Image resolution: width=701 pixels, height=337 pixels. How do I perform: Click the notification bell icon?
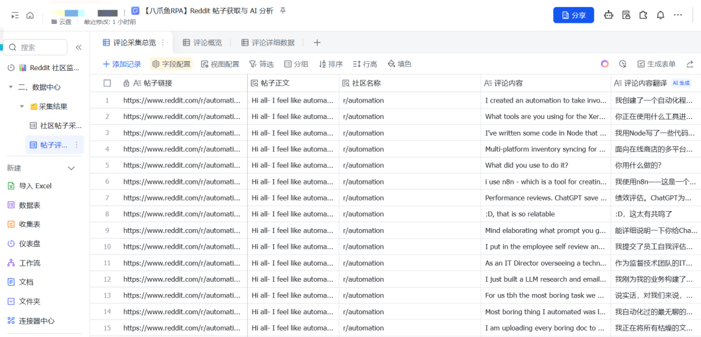(660, 15)
